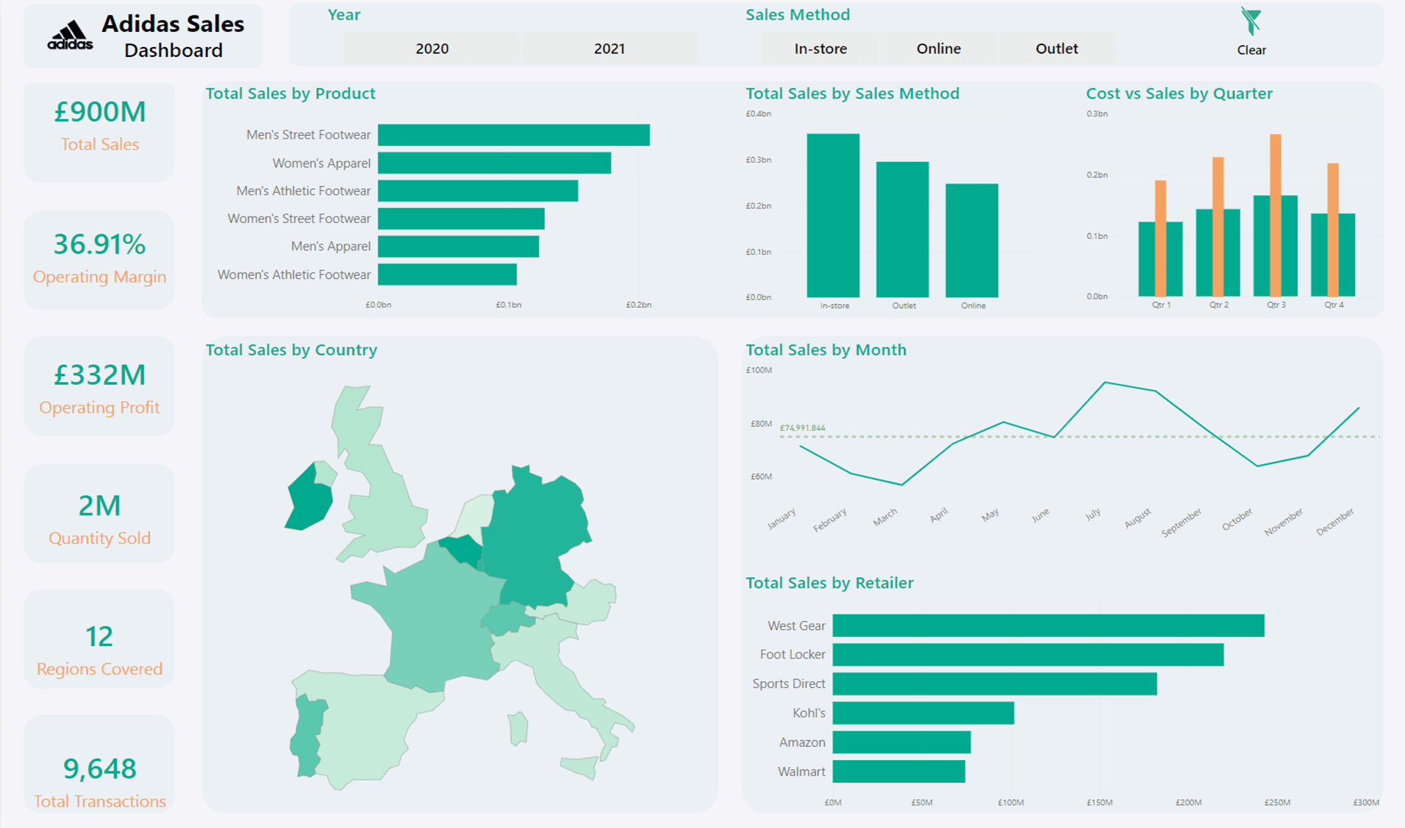Select the West Gear retailer bar

click(x=1048, y=626)
